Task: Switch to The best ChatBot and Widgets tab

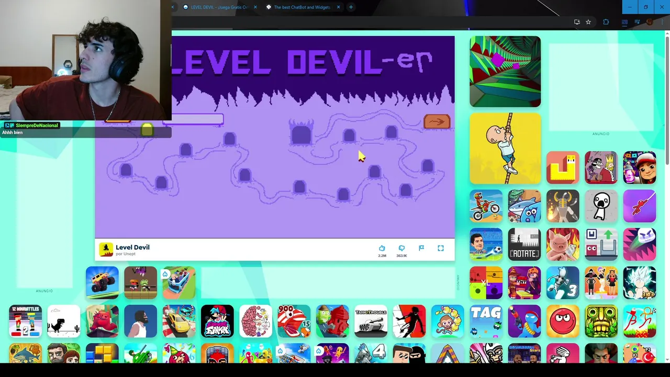Action: tap(301, 7)
